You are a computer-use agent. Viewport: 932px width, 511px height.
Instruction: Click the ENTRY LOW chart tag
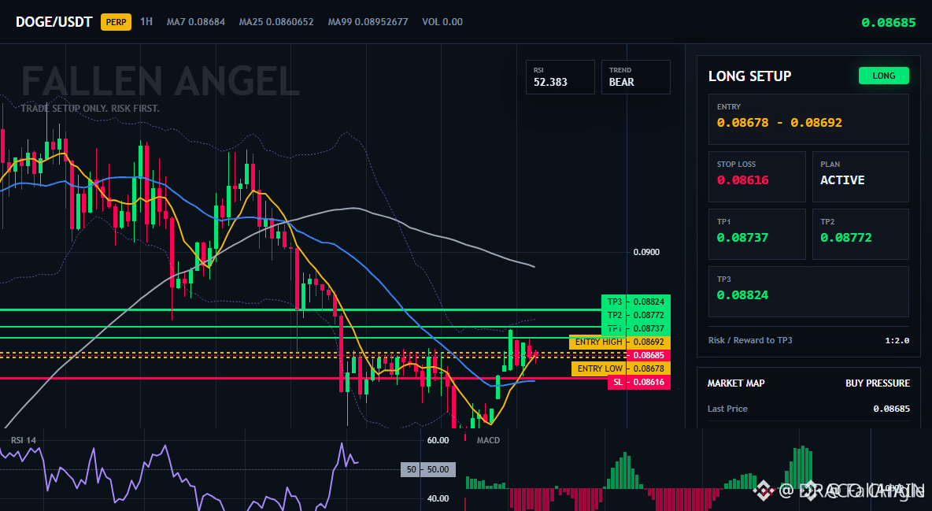click(x=621, y=368)
